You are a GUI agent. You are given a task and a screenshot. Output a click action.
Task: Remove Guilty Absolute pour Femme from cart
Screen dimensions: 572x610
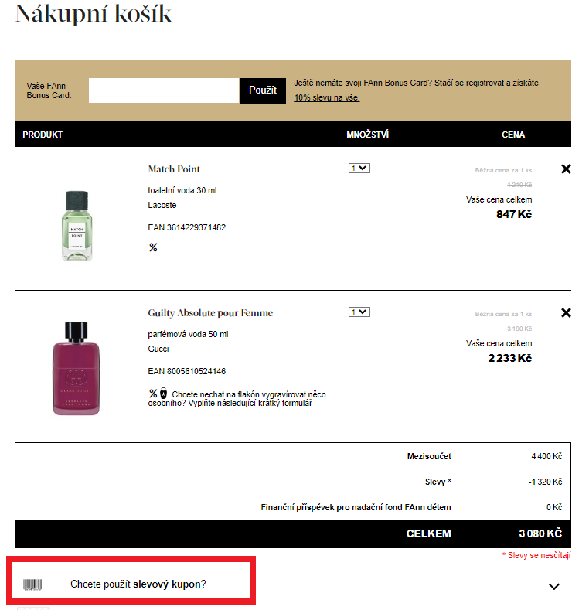tap(566, 312)
